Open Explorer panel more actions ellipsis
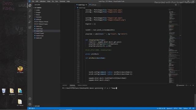Image resolution: width=196 pixels, height=110 pixels. [58, 5]
